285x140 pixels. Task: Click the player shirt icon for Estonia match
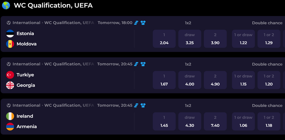point(143,23)
